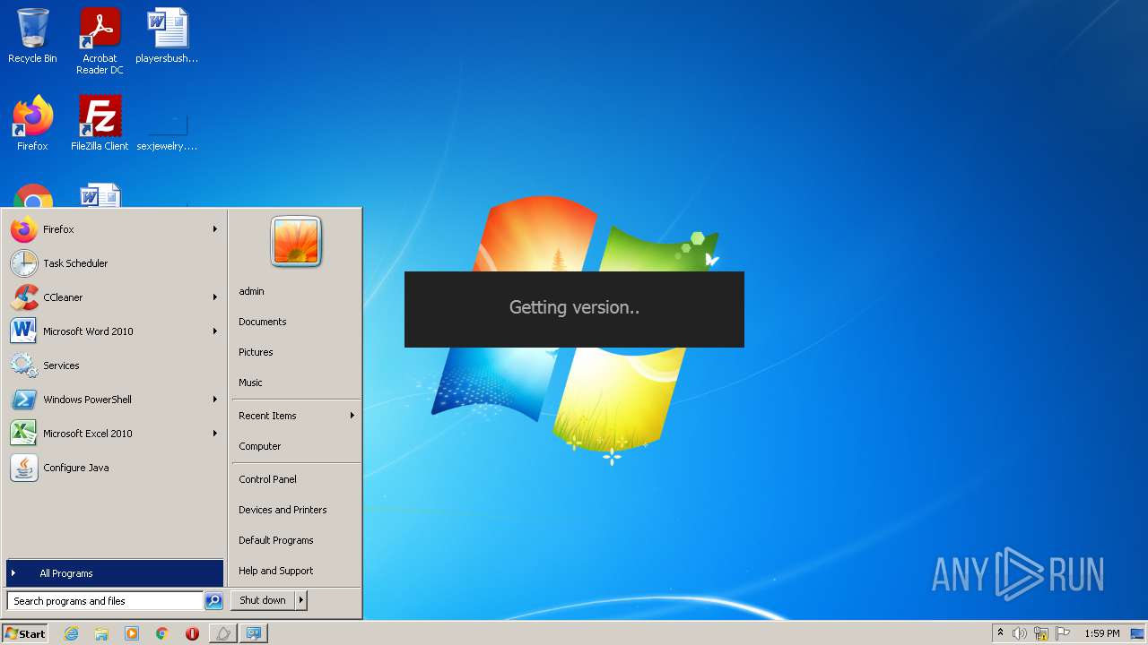Click the Firefox icon in Start menu

pyautogui.click(x=24, y=229)
